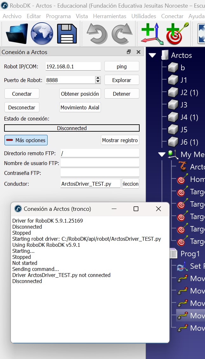Open the Utilidades menu
The image size is (205, 359).
(x=144, y=16)
